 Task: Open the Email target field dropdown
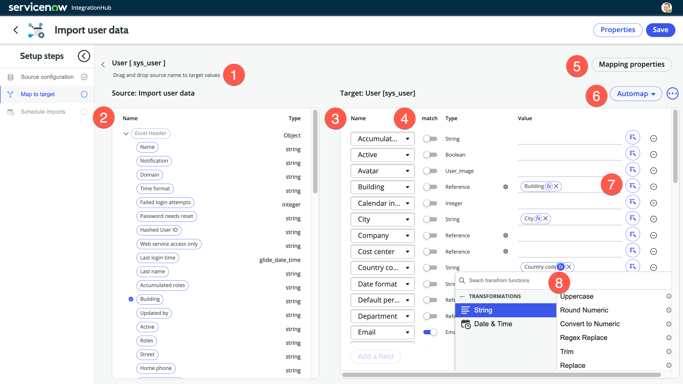[x=383, y=332]
